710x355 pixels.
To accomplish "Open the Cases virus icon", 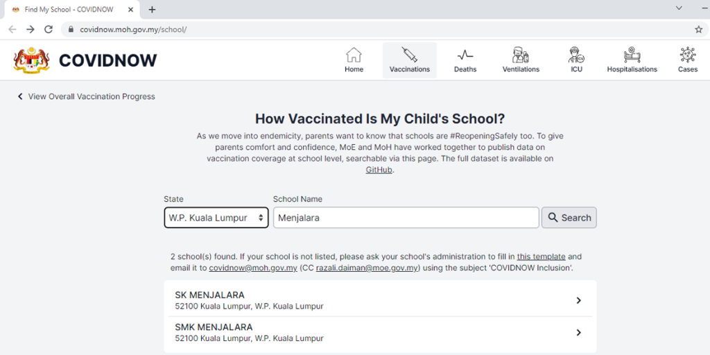I will click(x=688, y=55).
